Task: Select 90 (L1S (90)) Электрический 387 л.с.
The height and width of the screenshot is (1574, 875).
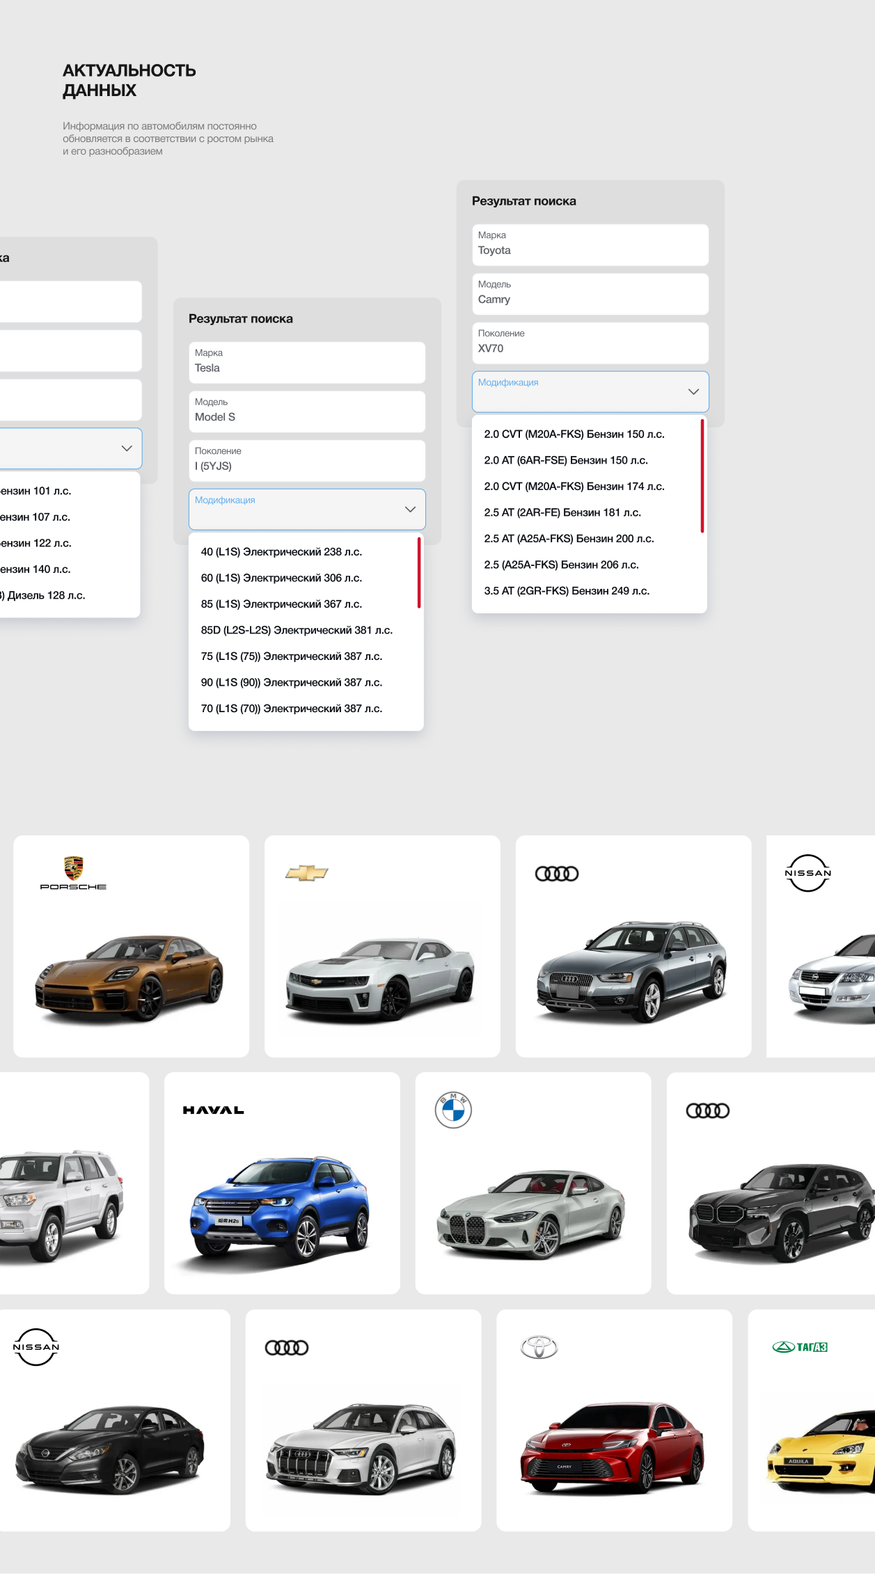Action: pos(292,682)
